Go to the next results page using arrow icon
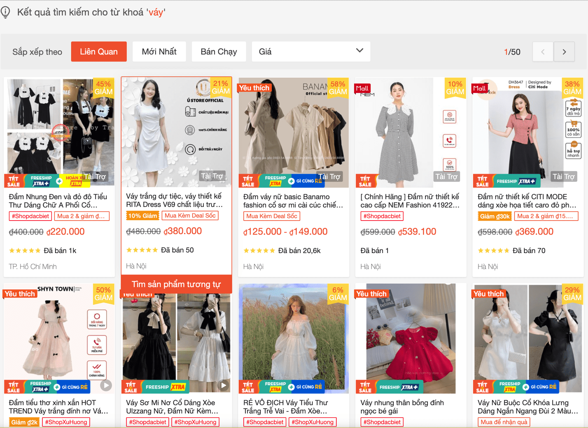588x428 pixels. [564, 51]
